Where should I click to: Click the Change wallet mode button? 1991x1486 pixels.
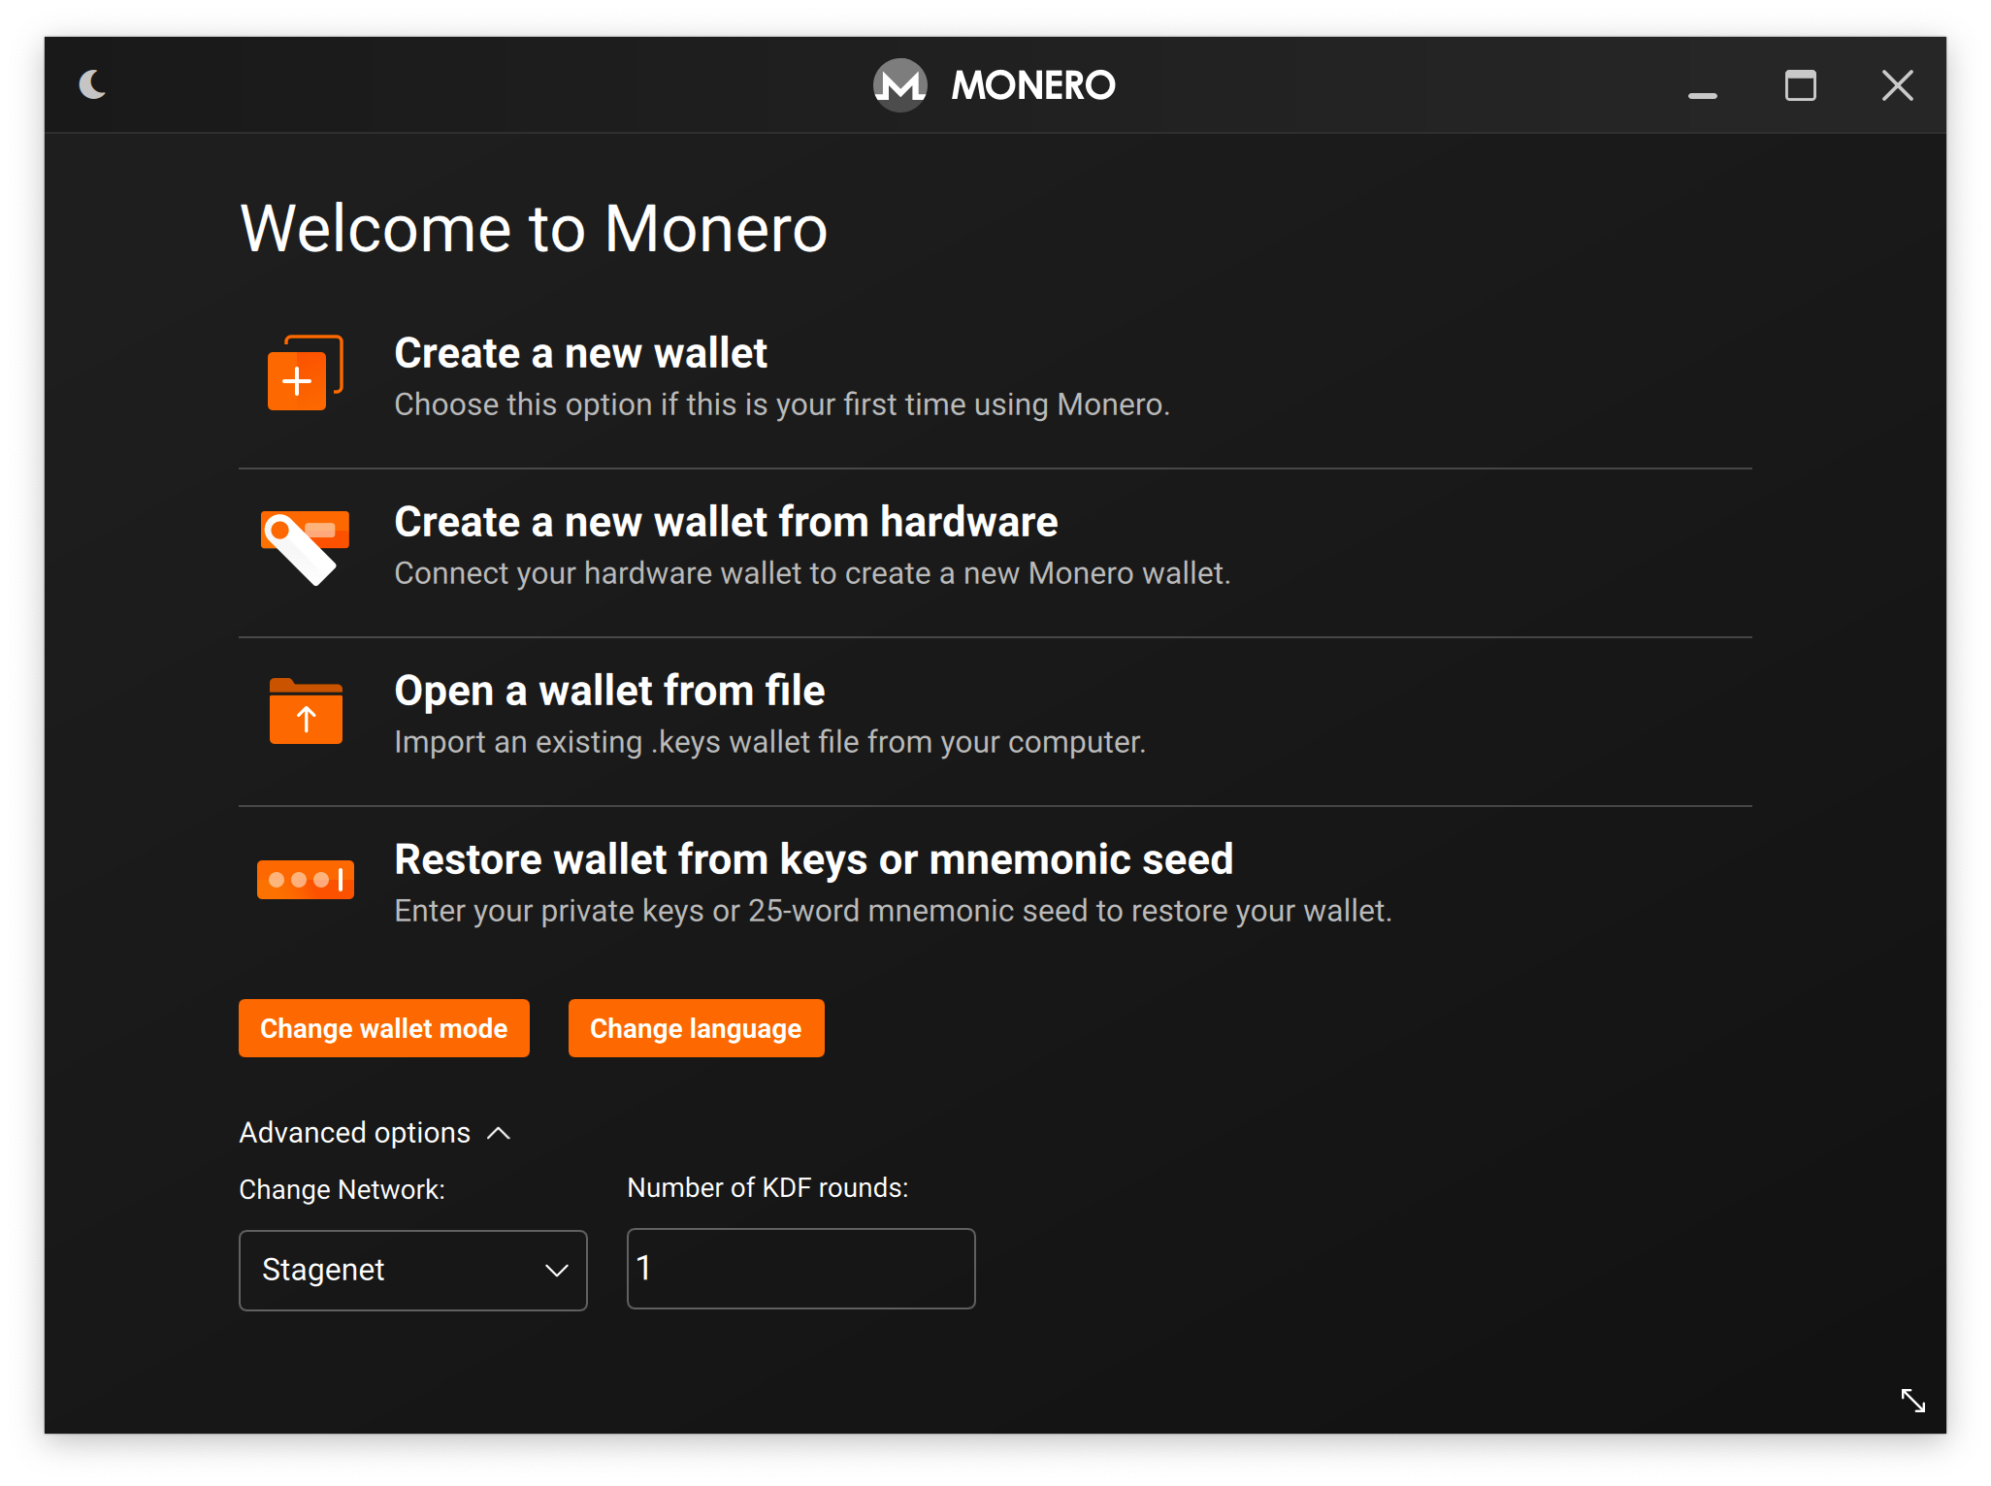pos(384,1028)
